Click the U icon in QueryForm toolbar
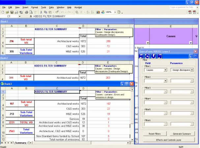Viewport: 200px width, 148px height. click(x=154, y=56)
